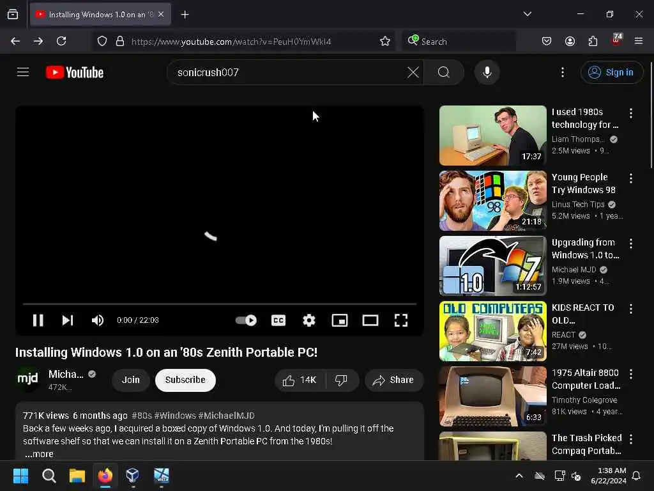The width and height of the screenshot is (654, 491).
Task: Expand the description with ...more
Action: coord(39,454)
